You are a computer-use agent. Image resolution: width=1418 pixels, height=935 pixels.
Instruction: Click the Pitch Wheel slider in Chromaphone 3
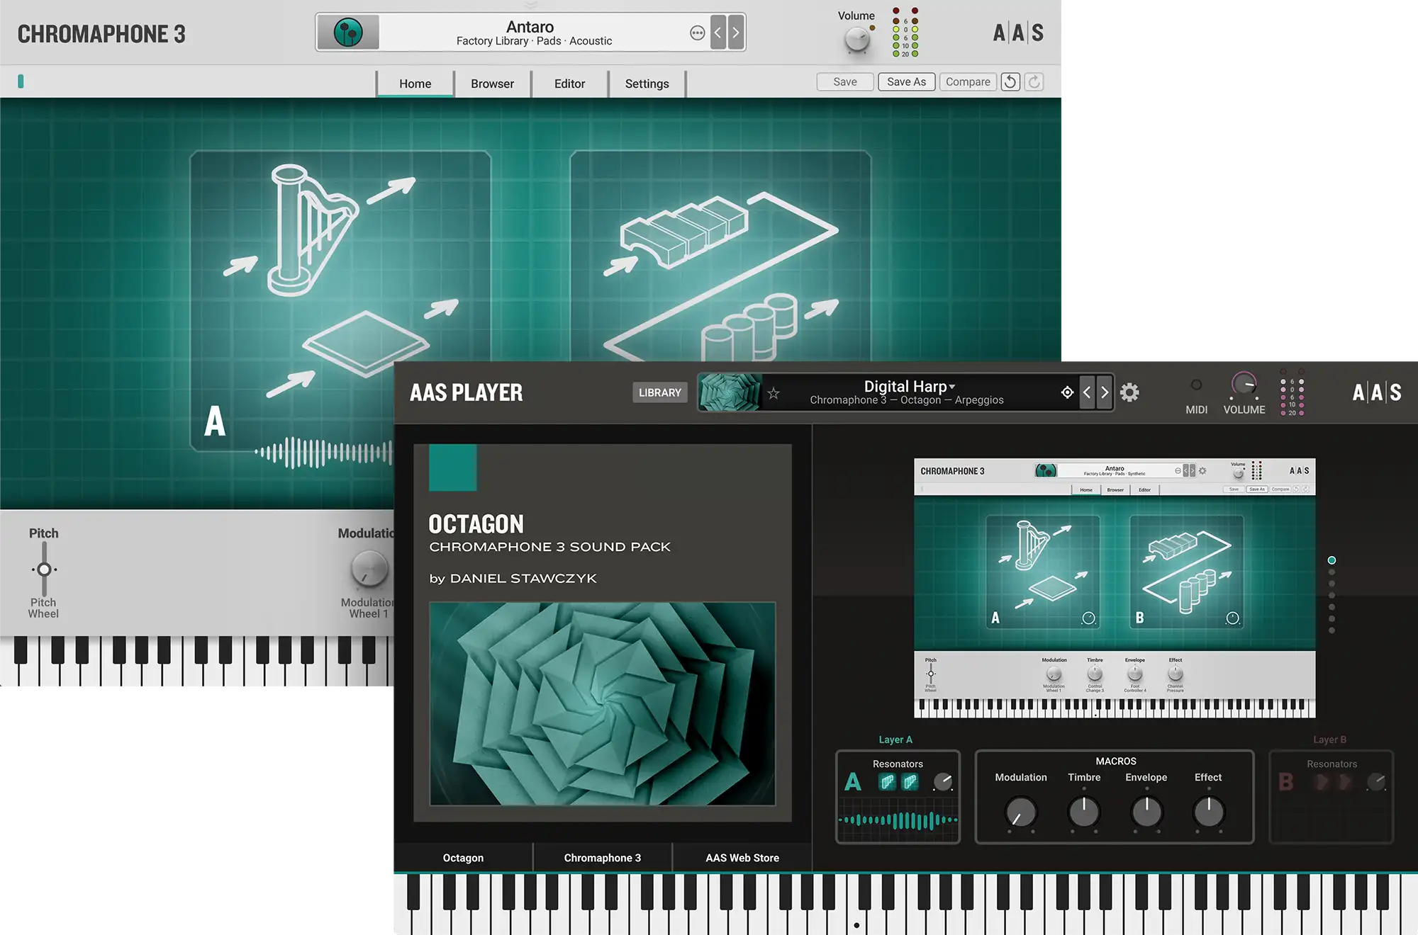(44, 569)
